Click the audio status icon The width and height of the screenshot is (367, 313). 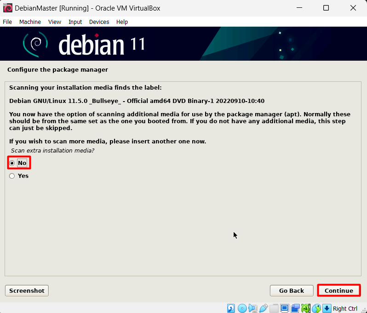click(x=253, y=308)
